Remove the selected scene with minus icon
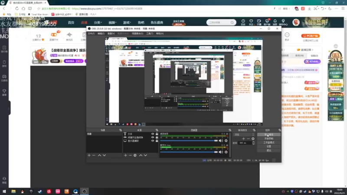This screenshot has height=195, width=347. click(x=94, y=156)
